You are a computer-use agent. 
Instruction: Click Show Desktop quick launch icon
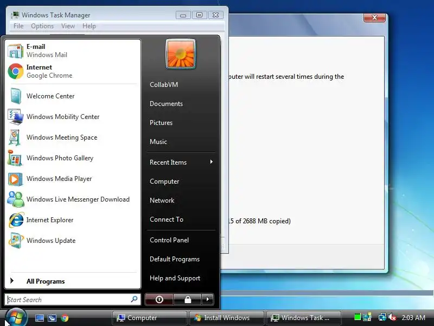point(39,318)
